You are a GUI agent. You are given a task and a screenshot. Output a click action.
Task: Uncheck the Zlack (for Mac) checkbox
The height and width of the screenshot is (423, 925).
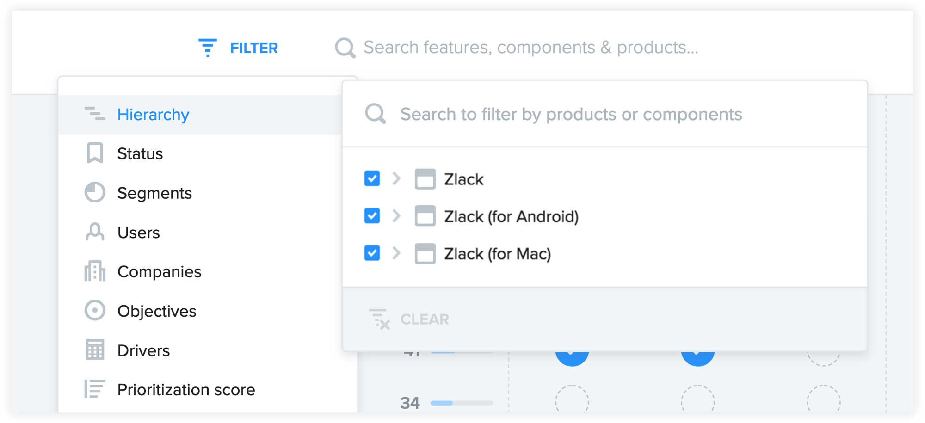[371, 253]
